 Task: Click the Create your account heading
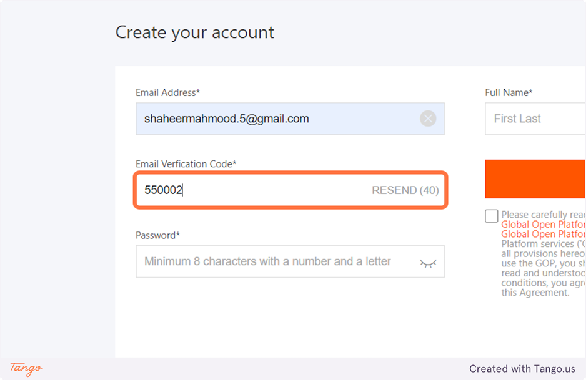(x=195, y=32)
